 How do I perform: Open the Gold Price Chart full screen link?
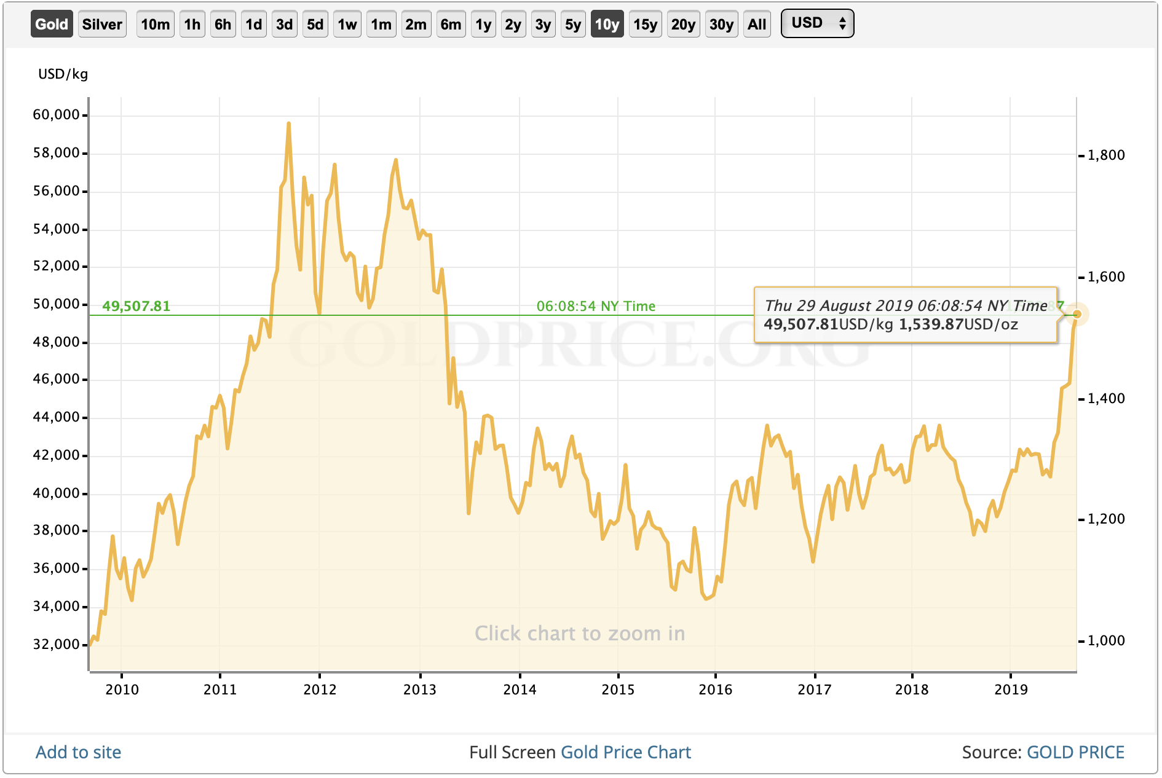tap(626, 752)
